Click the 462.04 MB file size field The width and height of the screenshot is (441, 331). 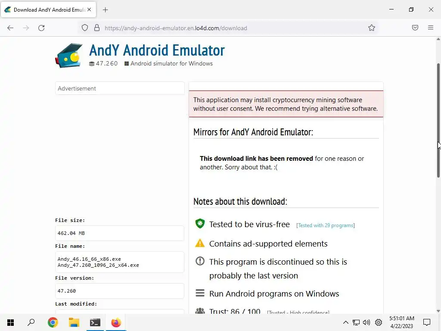click(120, 233)
